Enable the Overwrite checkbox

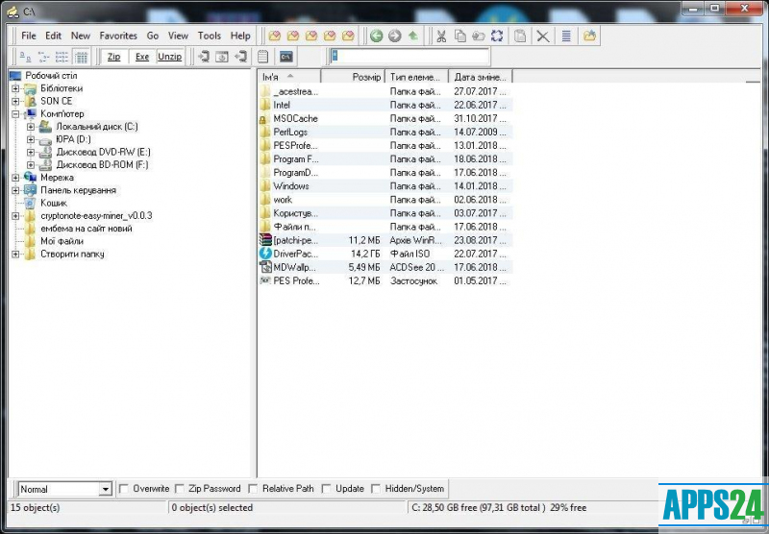tap(124, 489)
